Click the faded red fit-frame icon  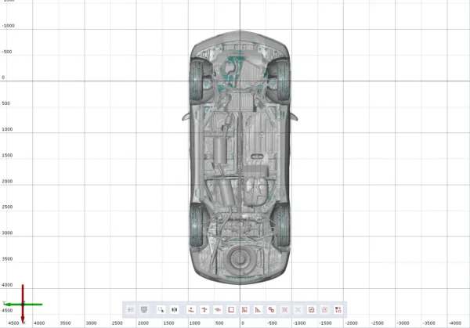285,309
